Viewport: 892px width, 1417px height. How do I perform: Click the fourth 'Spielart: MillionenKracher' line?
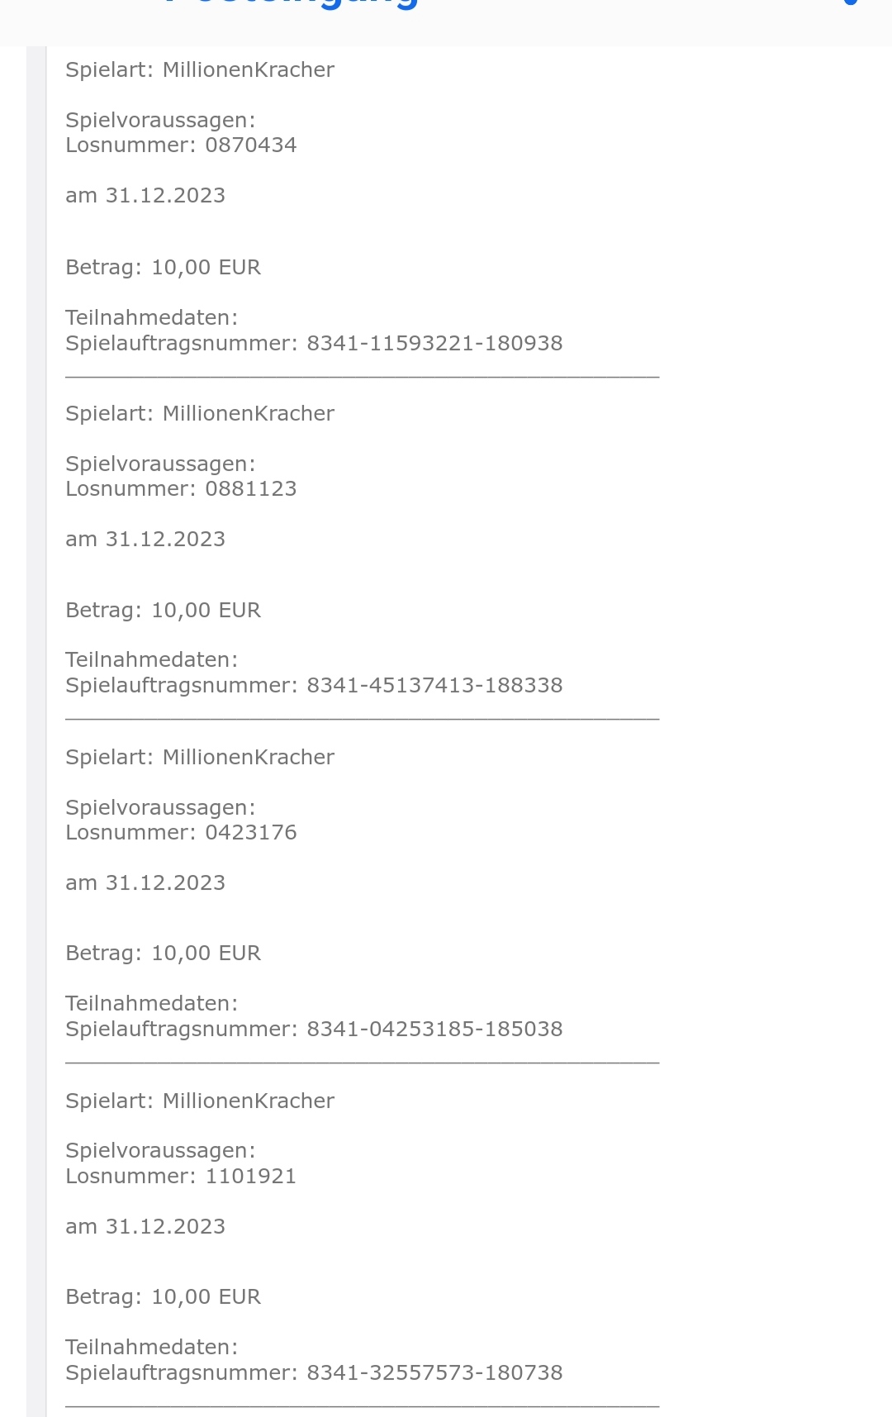[x=200, y=1101]
